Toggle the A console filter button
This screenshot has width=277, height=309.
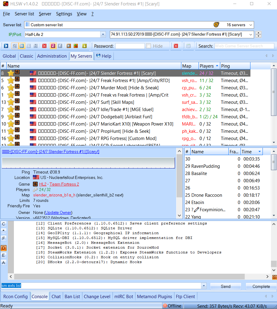click(x=4, y=263)
